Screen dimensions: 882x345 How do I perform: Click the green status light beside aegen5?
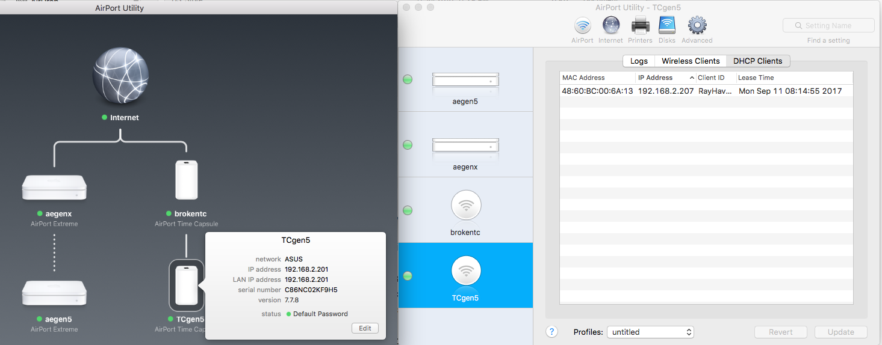pos(408,79)
